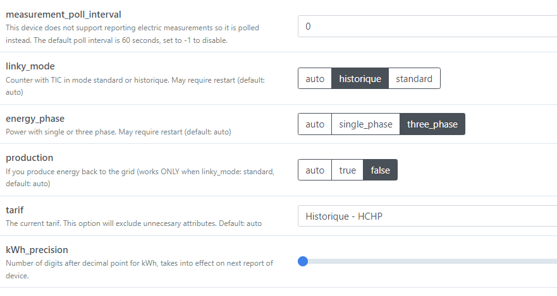Click the tarif description text
557x296 pixels.
click(133, 223)
